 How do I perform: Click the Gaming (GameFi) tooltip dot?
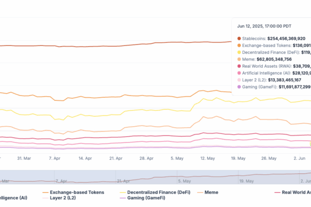[239, 87]
